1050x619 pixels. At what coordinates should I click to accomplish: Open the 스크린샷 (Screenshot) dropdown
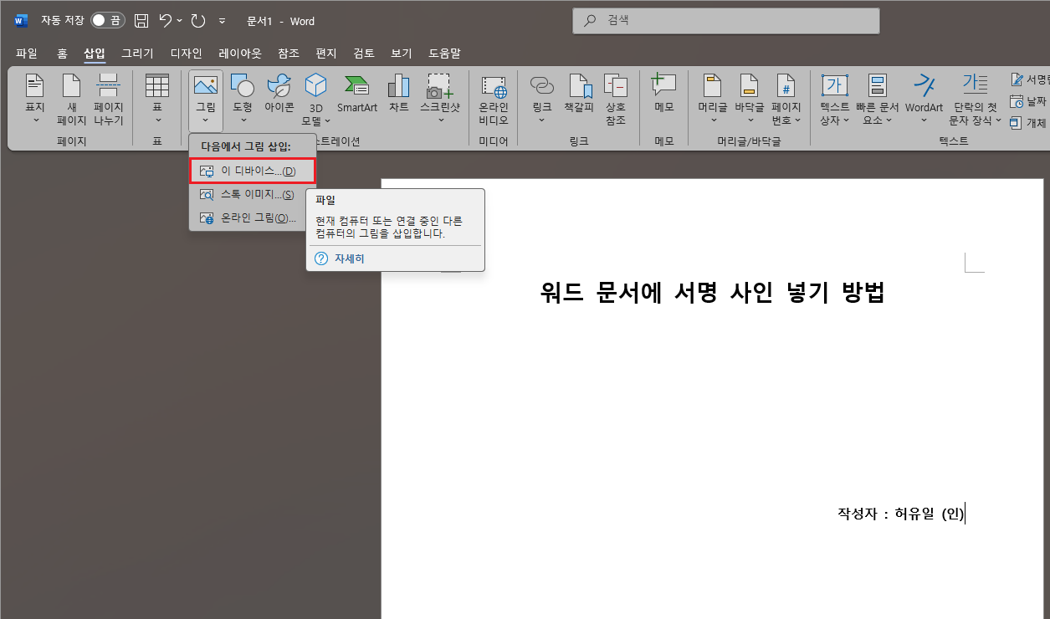pos(440,100)
